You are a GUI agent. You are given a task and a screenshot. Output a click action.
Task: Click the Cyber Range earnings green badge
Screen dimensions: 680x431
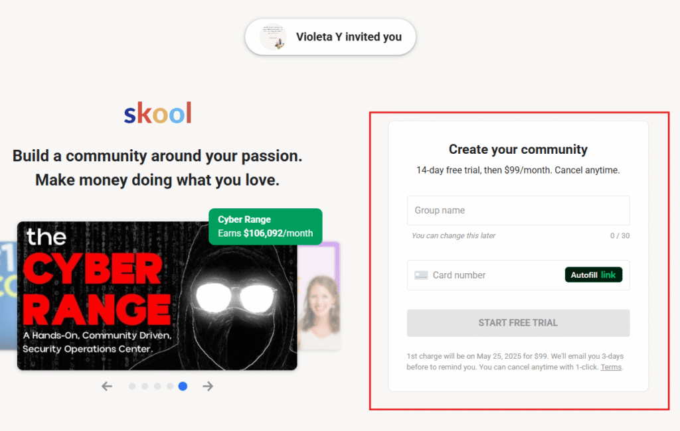pos(266,227)
